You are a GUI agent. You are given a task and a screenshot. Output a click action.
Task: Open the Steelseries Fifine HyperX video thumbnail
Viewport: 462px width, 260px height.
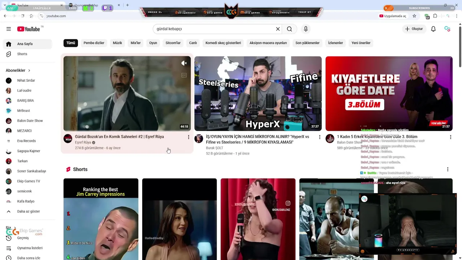(258, 94)
